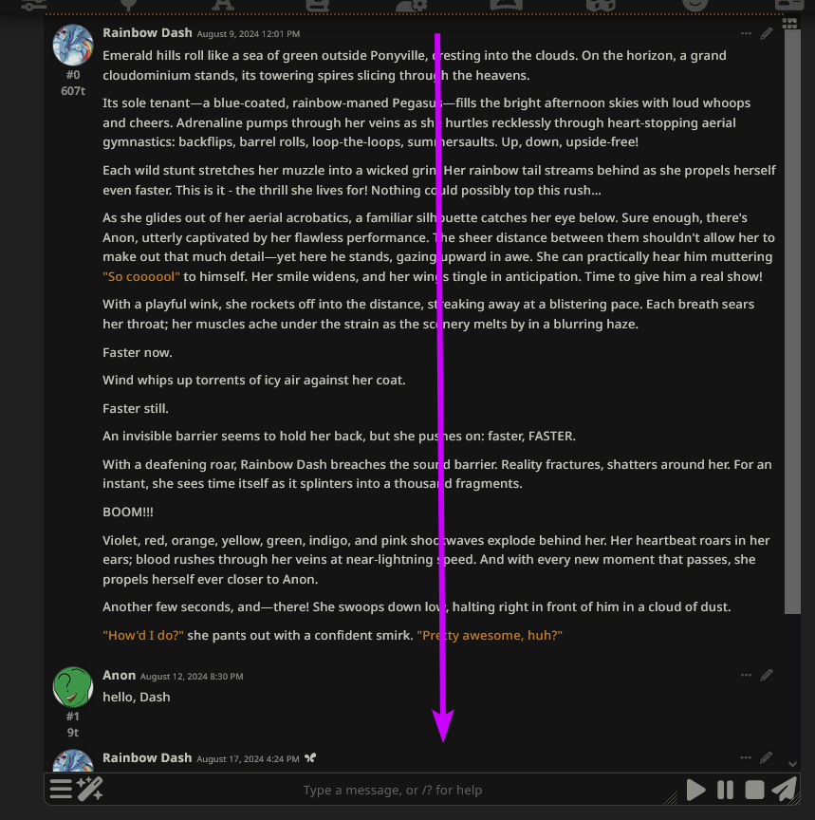Screen dimensions: 815x820
Task: Send message with paper plane icon
Action: point(785,789)
